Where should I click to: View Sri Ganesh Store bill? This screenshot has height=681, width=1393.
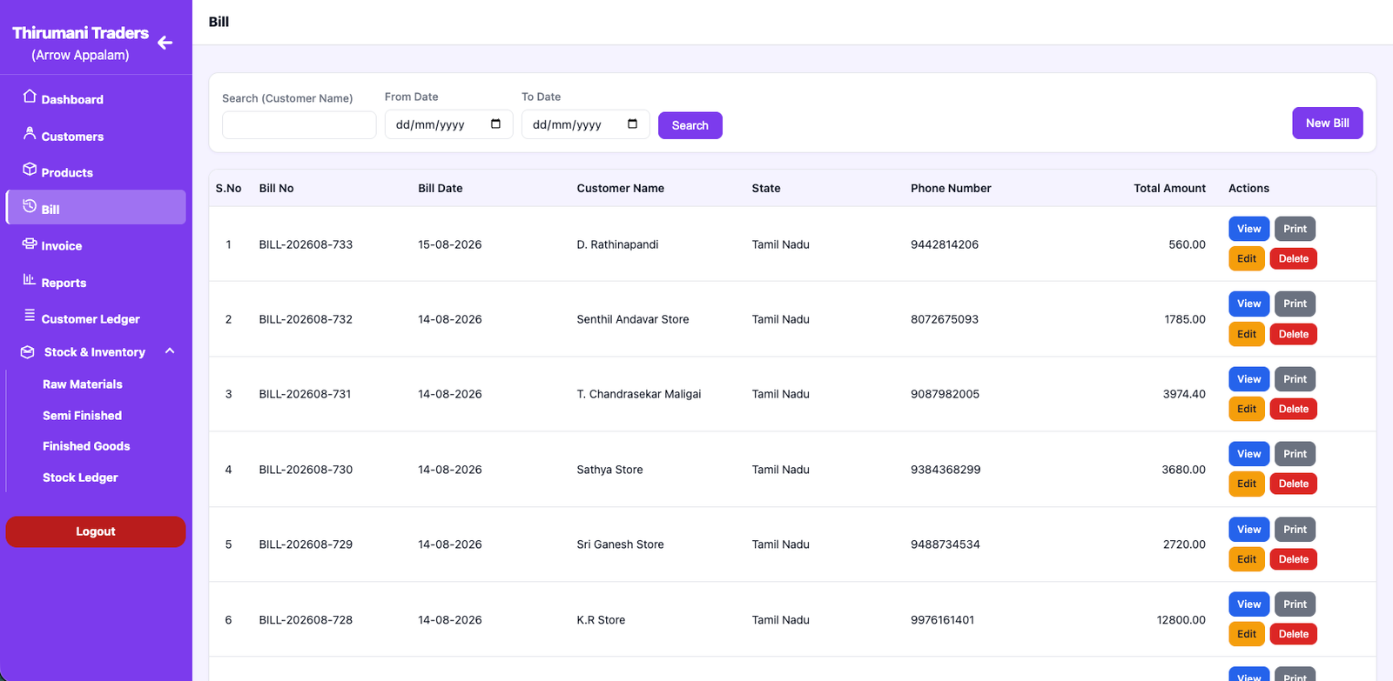pyautogui.click(x=1248, y=529)
